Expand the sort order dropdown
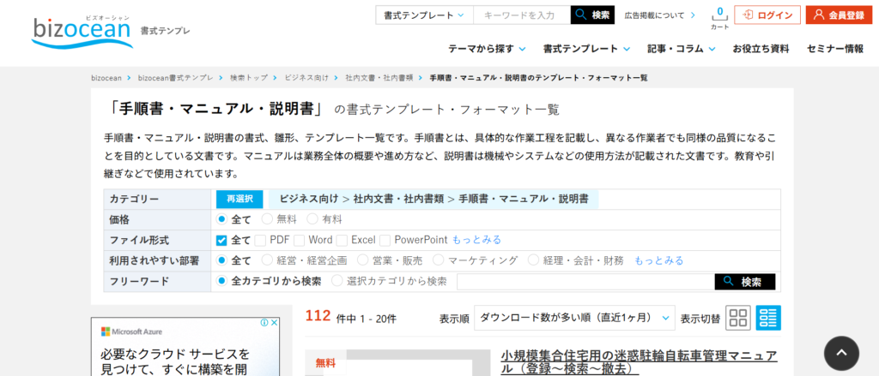Image resolution: width=879 pixels, height=376 pixels. click(x=574, y=318)
